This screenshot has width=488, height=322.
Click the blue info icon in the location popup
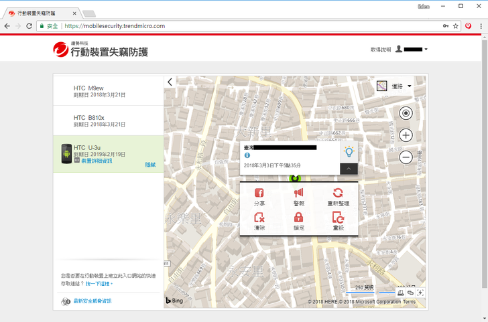click(247, 155)
